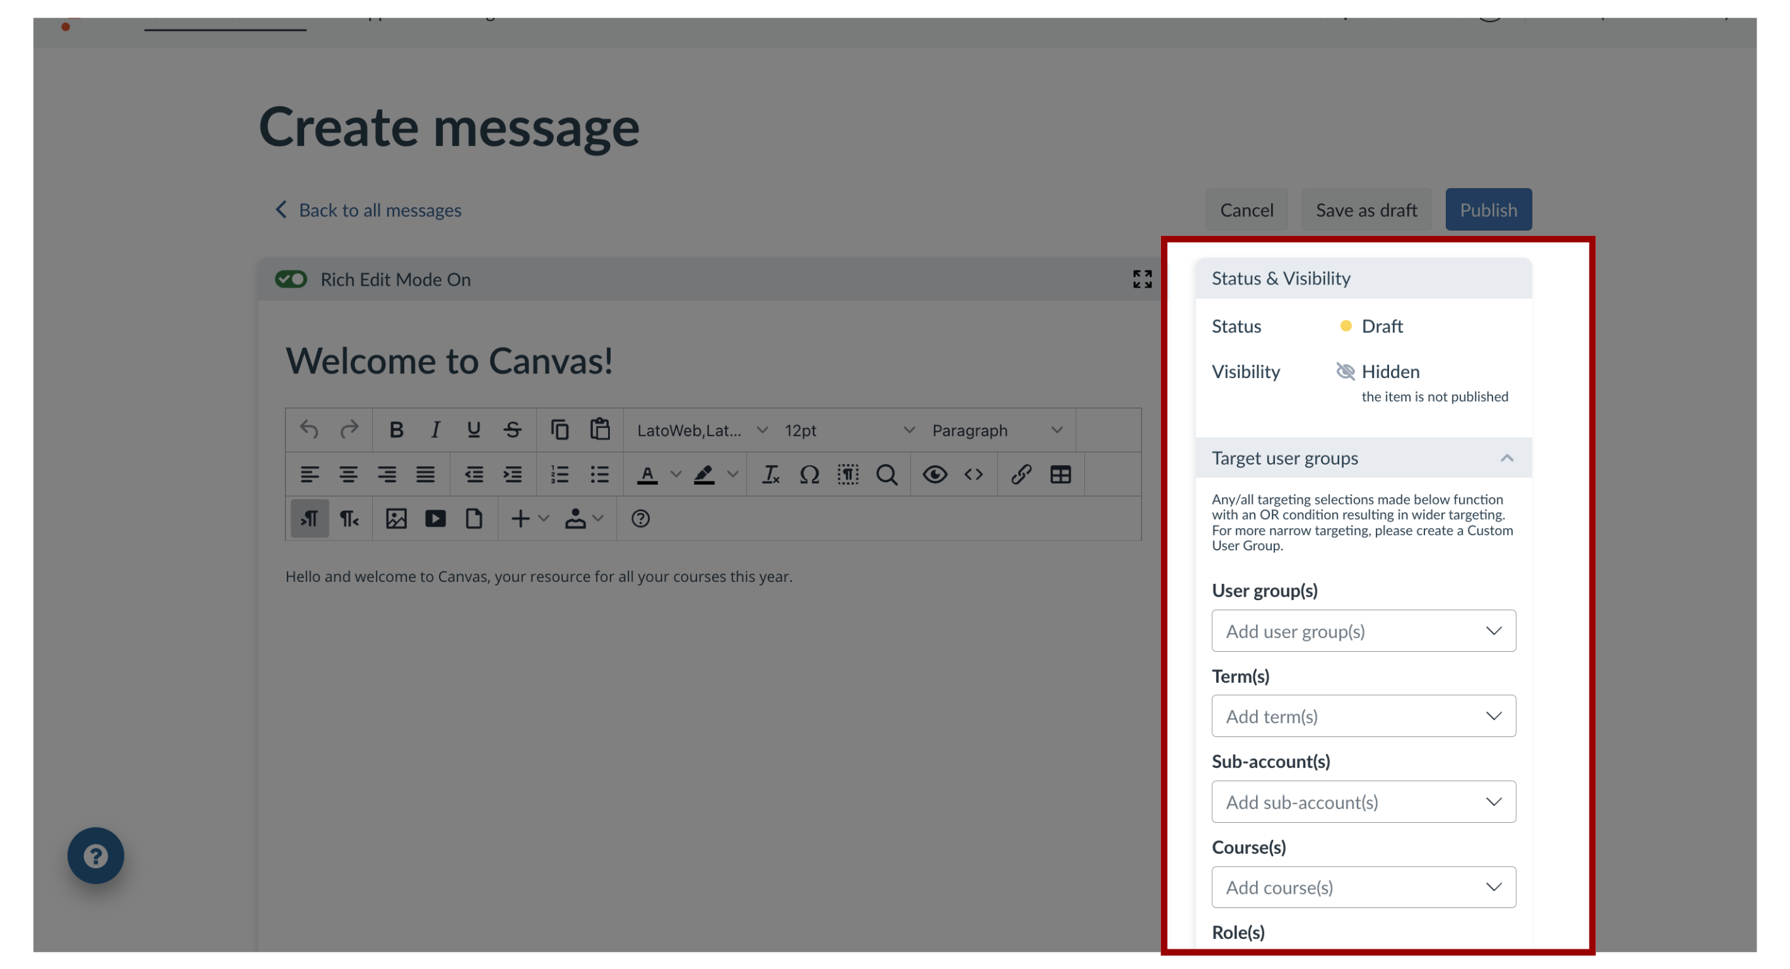Publish the message
1790x969 pixels.
tap(1489, 210)
